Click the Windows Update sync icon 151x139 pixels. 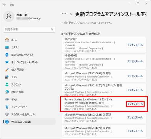click(x=7, y=122)
